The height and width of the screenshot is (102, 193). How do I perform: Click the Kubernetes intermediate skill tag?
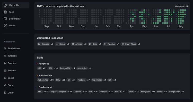43,80
